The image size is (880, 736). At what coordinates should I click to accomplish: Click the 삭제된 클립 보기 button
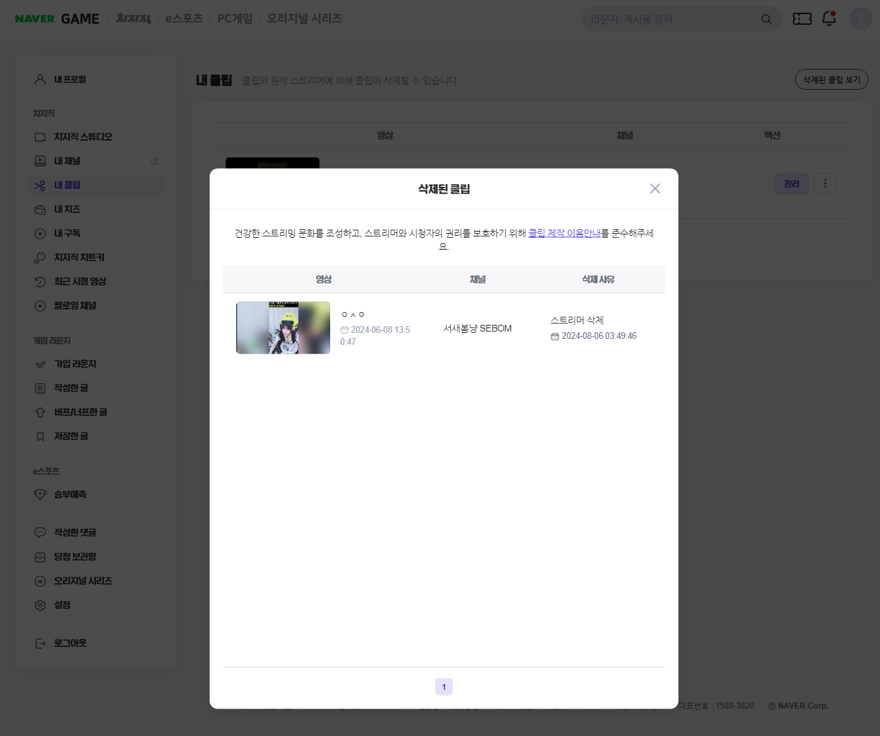[x=831, y=80]
